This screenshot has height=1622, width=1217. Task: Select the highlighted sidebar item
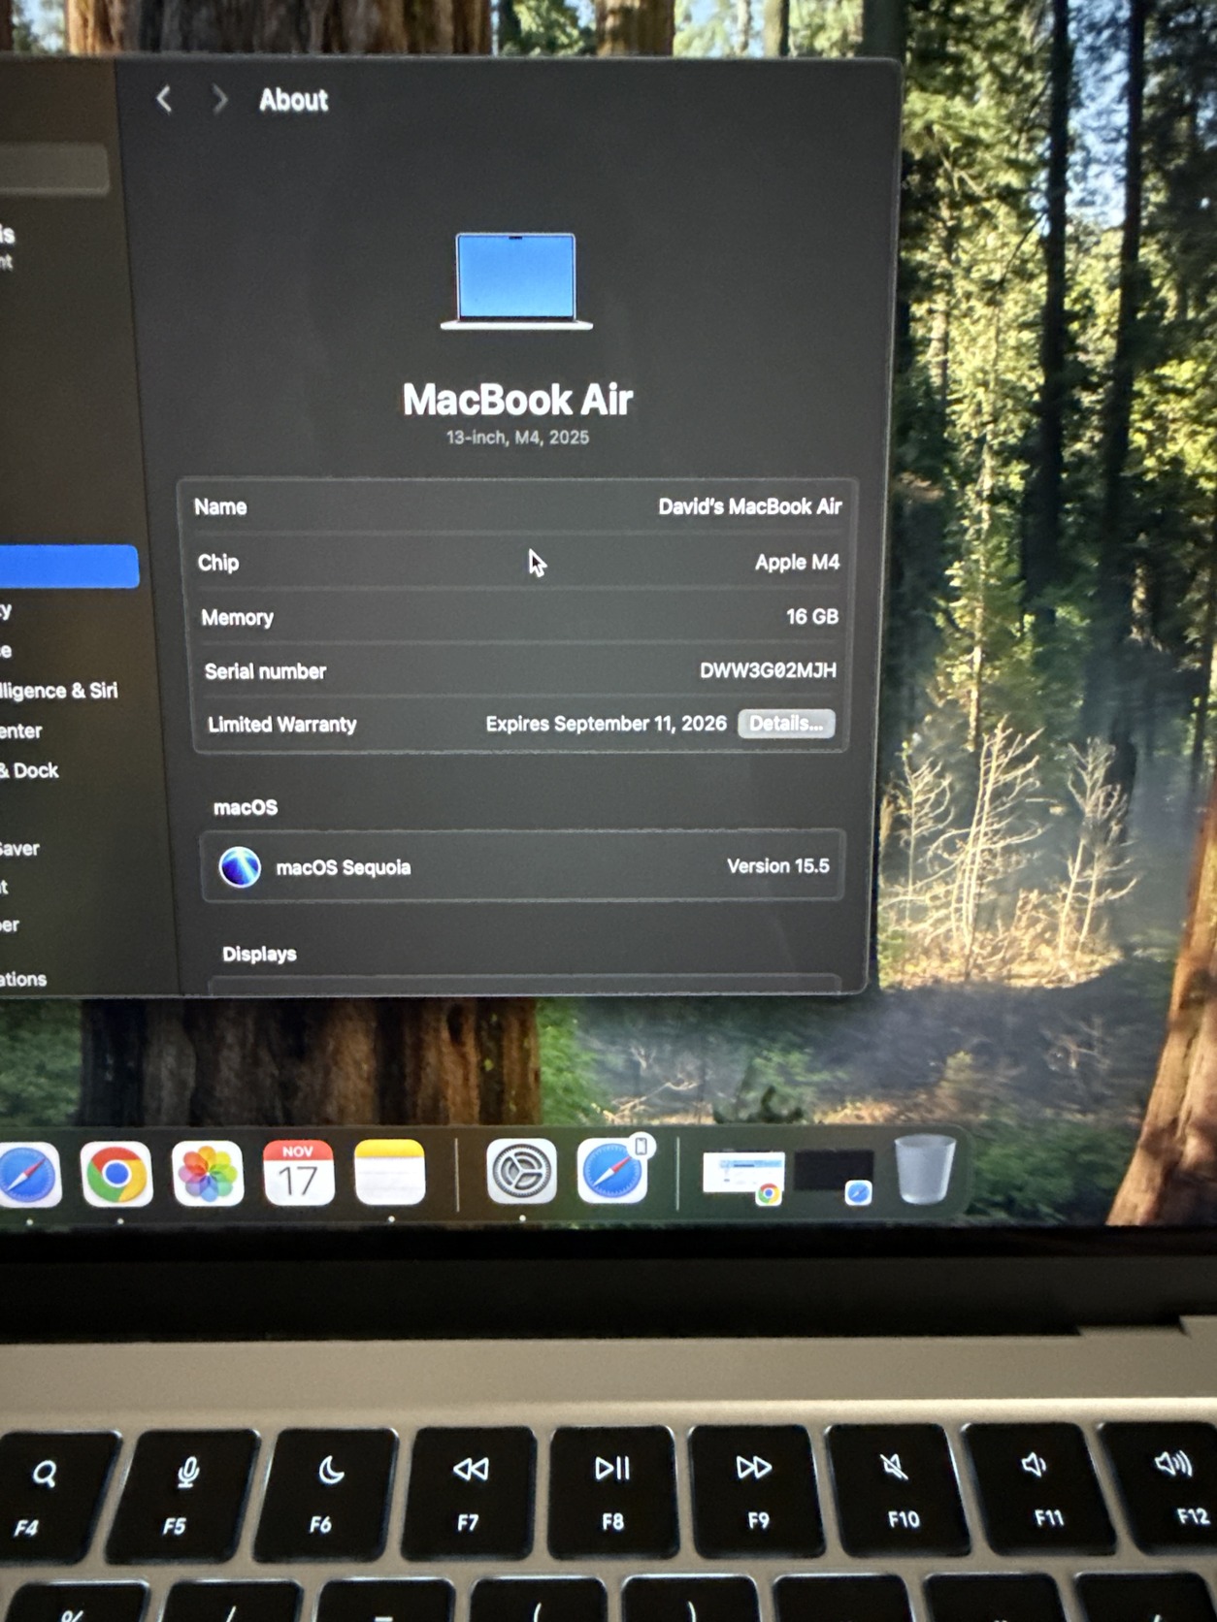tap(69, 567)
